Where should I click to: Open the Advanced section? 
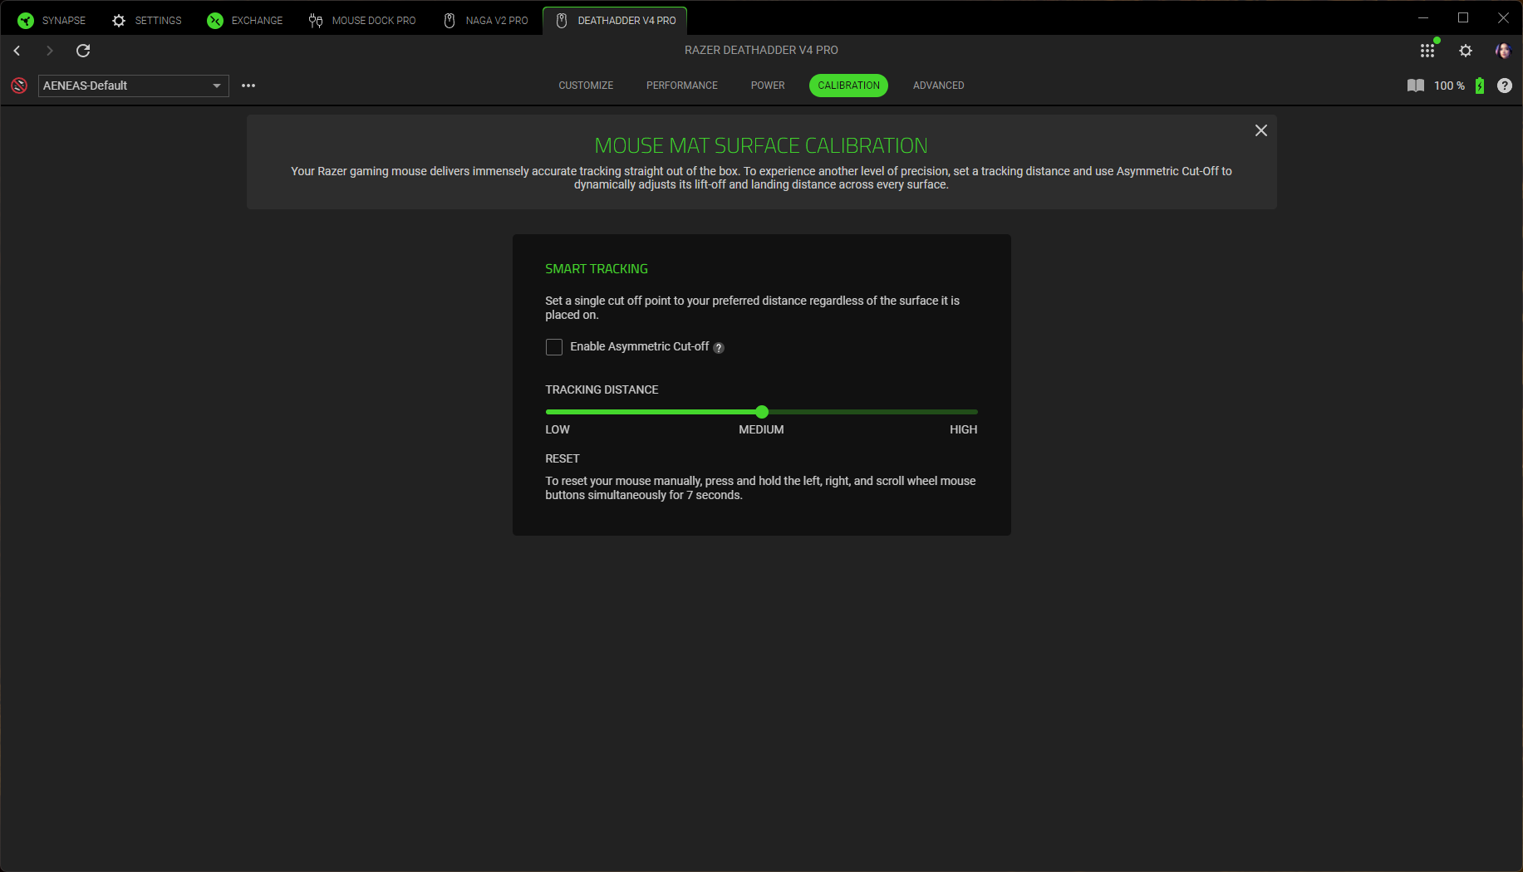tap(939, 86)
